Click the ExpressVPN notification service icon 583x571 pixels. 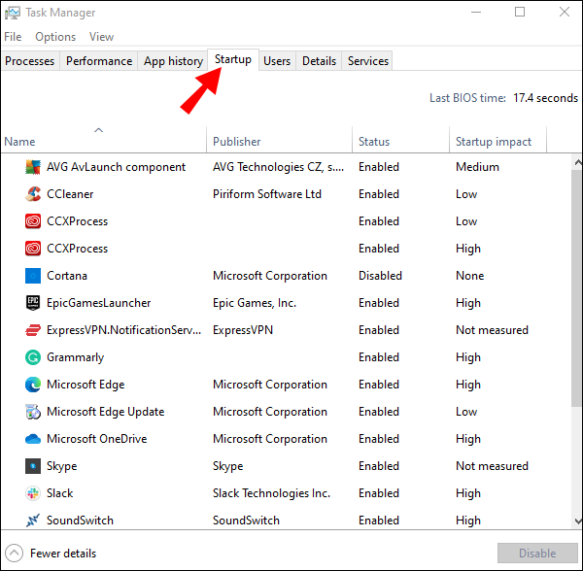(33, 330)
